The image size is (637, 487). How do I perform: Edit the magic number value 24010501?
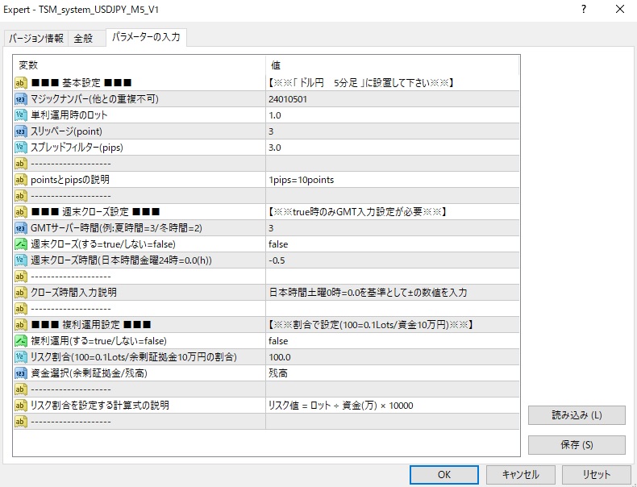point(393,99)
